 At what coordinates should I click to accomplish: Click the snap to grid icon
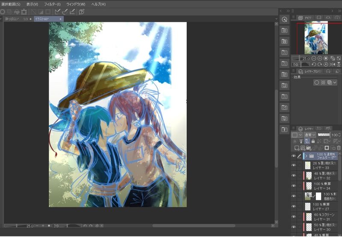(x=72, y=12)
